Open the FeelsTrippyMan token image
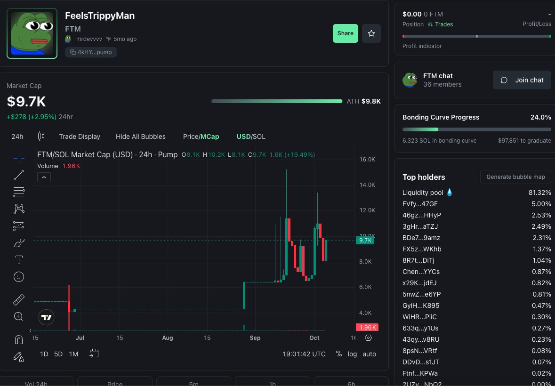The height and width of the screenshot is (386, 555). point(32,33)
